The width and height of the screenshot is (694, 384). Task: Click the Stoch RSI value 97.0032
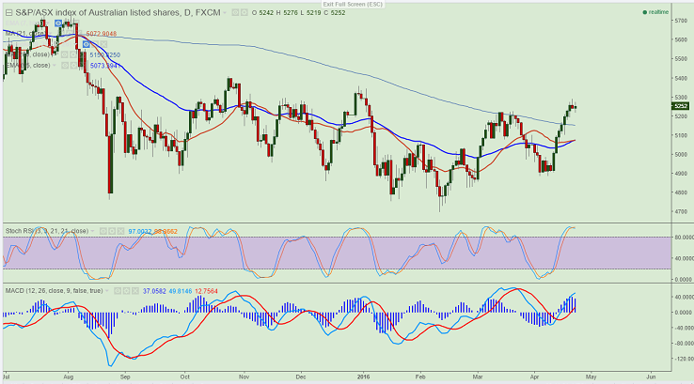tap(140, 232)
